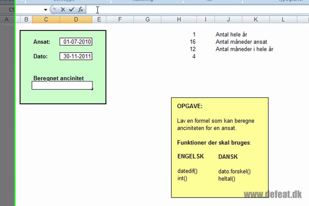The image size is (309, 206).
Task: Select column L header
Action: (283, 19)
